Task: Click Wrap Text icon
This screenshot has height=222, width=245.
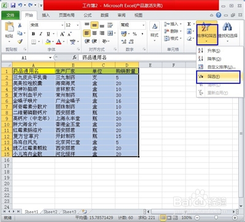Action: click(110, 25)
